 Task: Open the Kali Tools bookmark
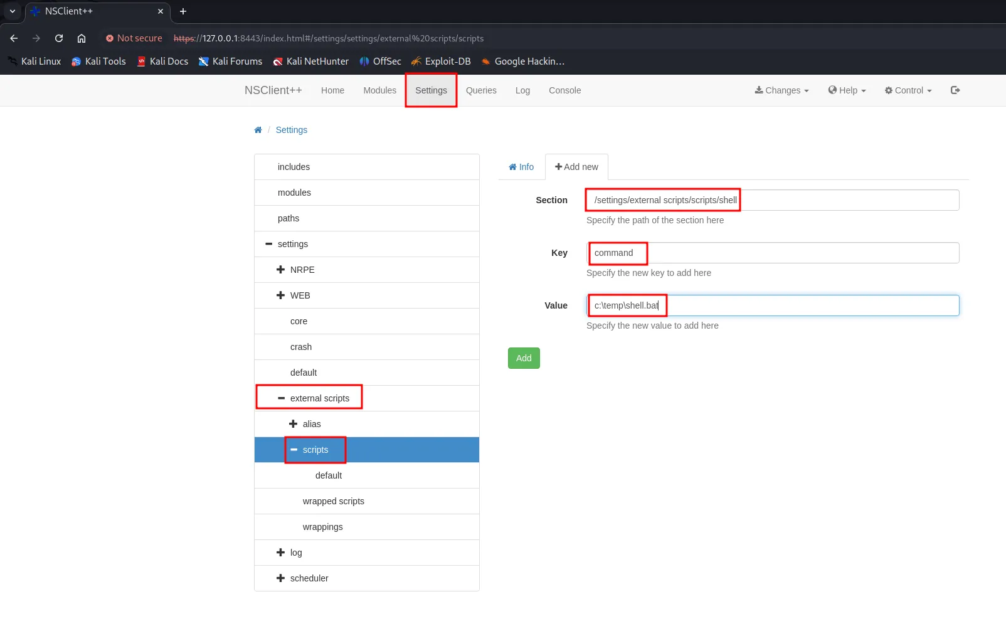[x=98, y=61]
